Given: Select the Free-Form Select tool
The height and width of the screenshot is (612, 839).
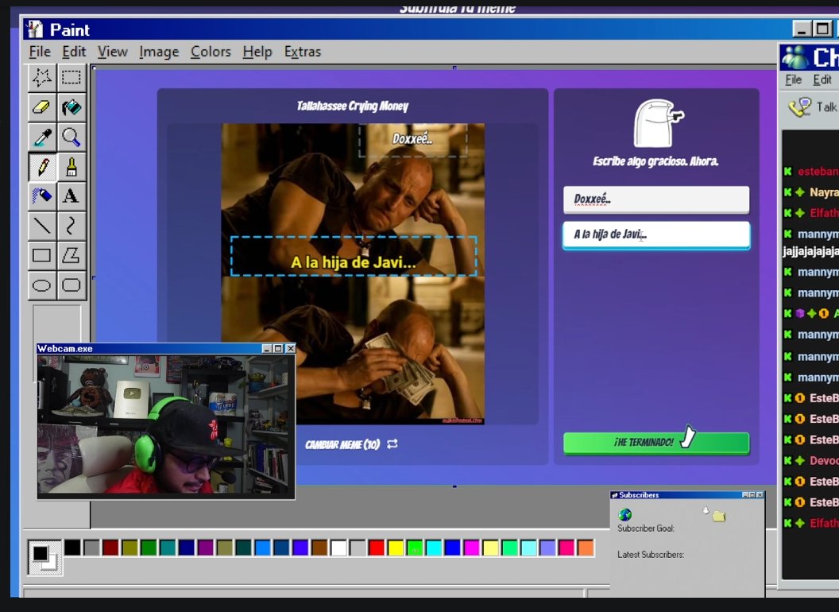Looking at the screenshot, I should click(x=42, y=78).
